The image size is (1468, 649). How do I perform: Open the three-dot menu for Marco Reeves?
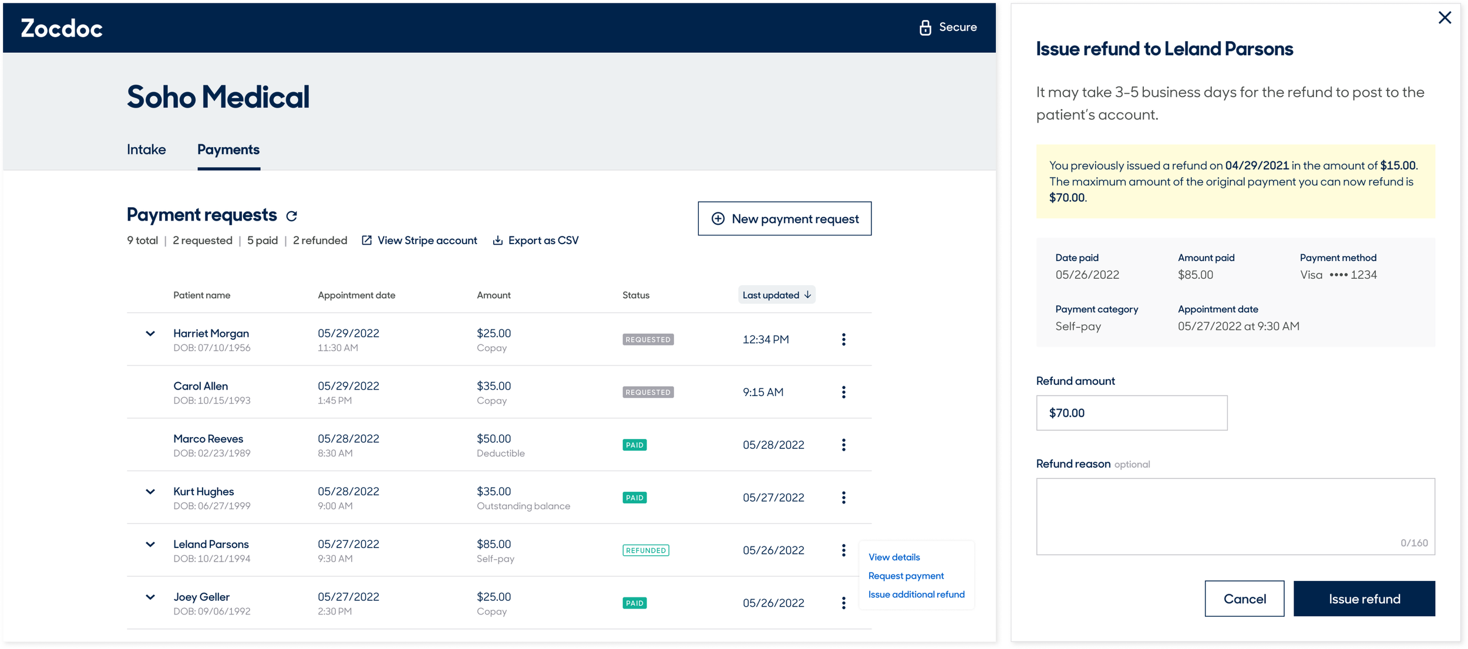pos(843,445)
